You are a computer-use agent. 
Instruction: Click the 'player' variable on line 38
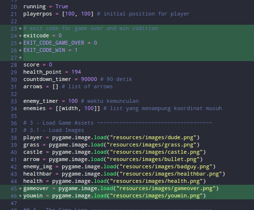click(33, 138)
